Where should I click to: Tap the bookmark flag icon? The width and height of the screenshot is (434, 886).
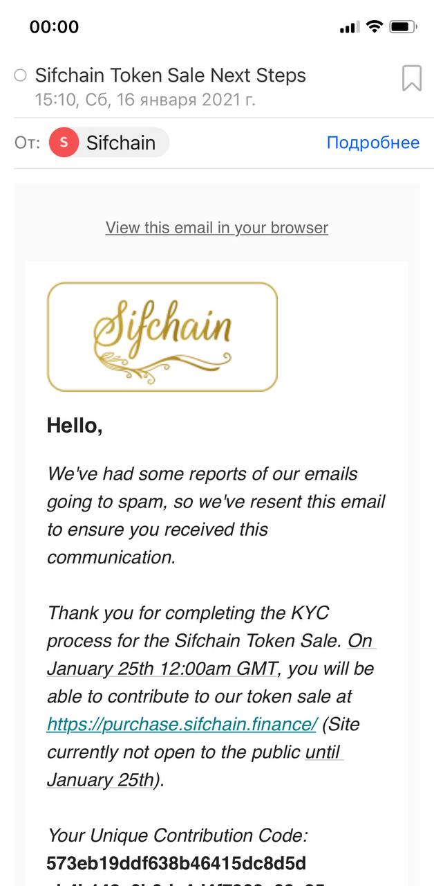(412, 78)
